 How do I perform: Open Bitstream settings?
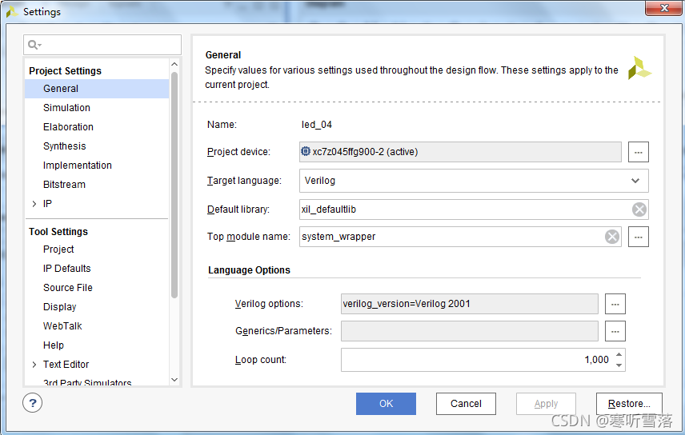tap(64, 185)
